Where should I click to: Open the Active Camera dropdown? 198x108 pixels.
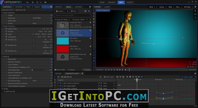point(103,10)
